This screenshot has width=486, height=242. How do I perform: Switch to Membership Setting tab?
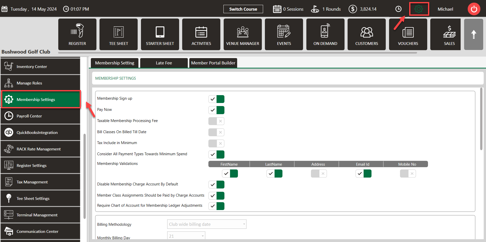coord(115,63)
